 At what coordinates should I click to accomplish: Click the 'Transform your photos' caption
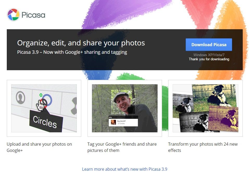click(203, 147)
